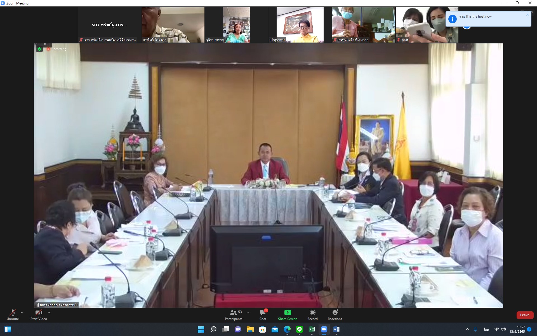This screenshot has width=537, height=336.
Task: Click the green Share Screen icon
Action: [x=288, y=312]
